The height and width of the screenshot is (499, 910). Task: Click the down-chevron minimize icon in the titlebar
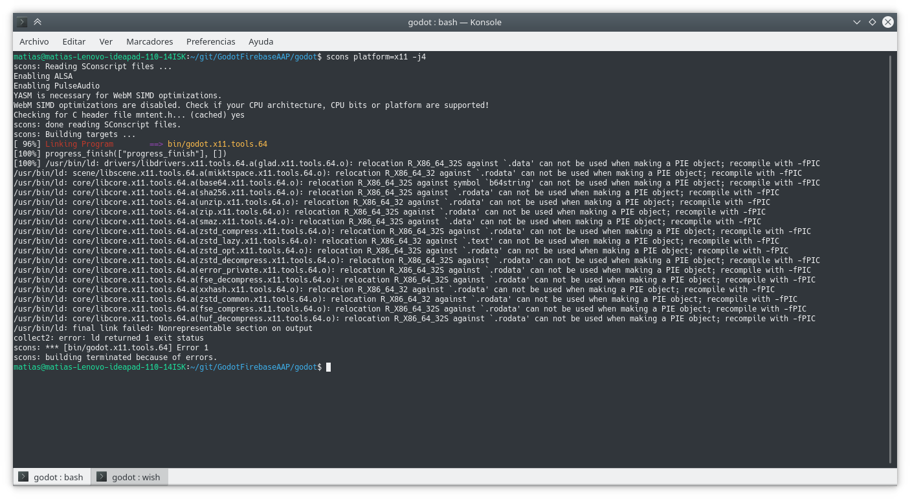tap(857, 21)
